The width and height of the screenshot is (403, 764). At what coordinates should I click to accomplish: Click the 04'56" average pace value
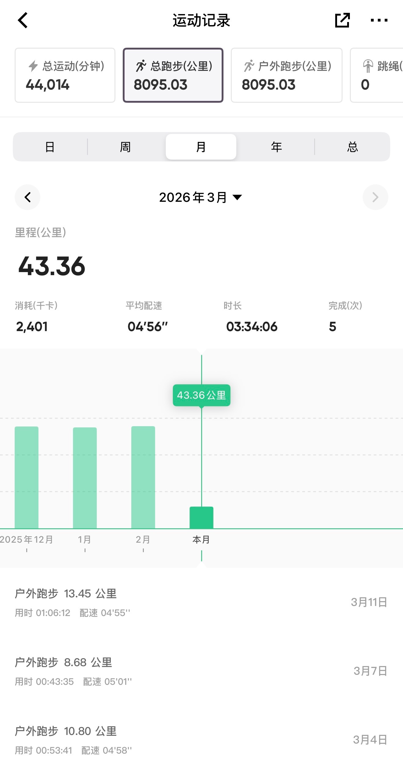coord(148,327)
